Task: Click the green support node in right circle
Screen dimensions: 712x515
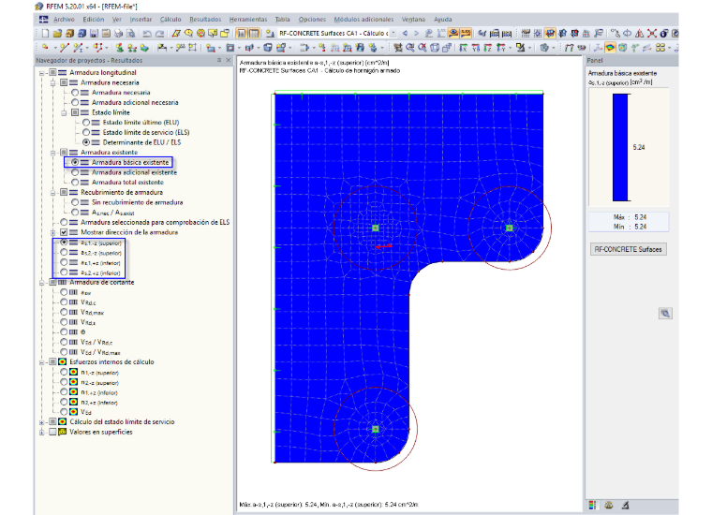Action: (x=509, y=228)
